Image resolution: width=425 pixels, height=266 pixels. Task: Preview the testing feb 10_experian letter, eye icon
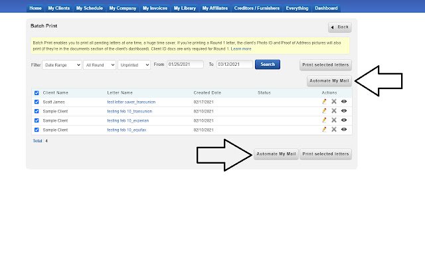[344, 120]
